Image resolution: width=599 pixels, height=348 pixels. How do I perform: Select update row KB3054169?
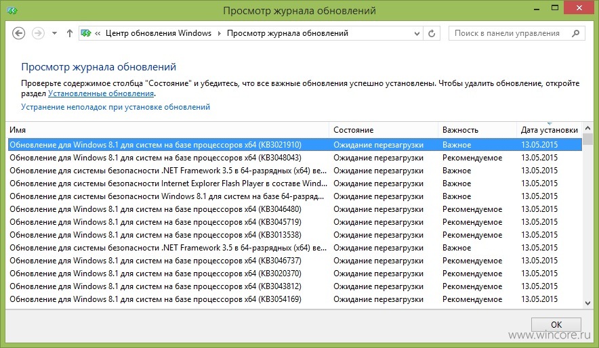(x=295, y=299)
